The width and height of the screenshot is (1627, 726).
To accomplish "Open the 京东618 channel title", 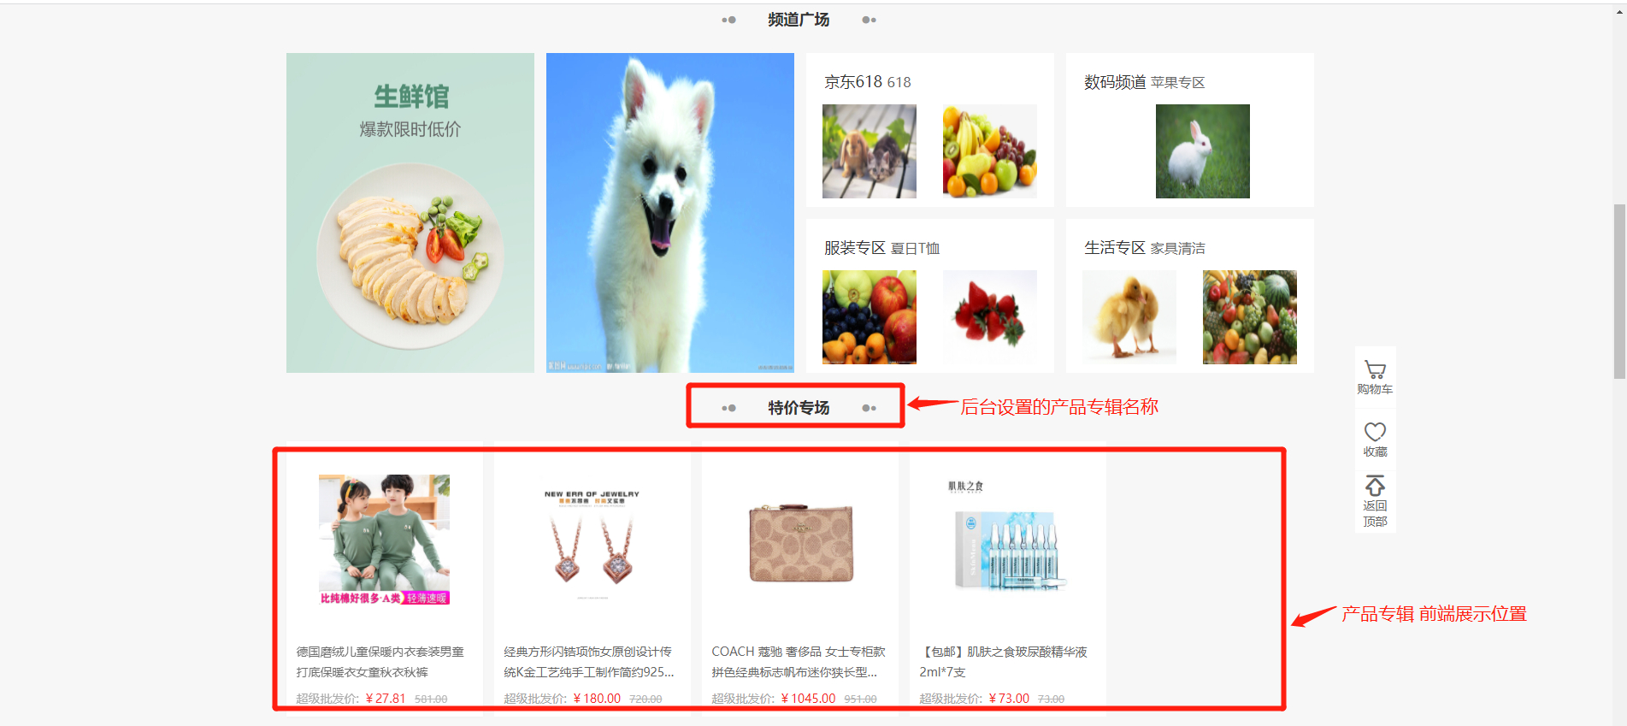I will click(x=867, y=82).
